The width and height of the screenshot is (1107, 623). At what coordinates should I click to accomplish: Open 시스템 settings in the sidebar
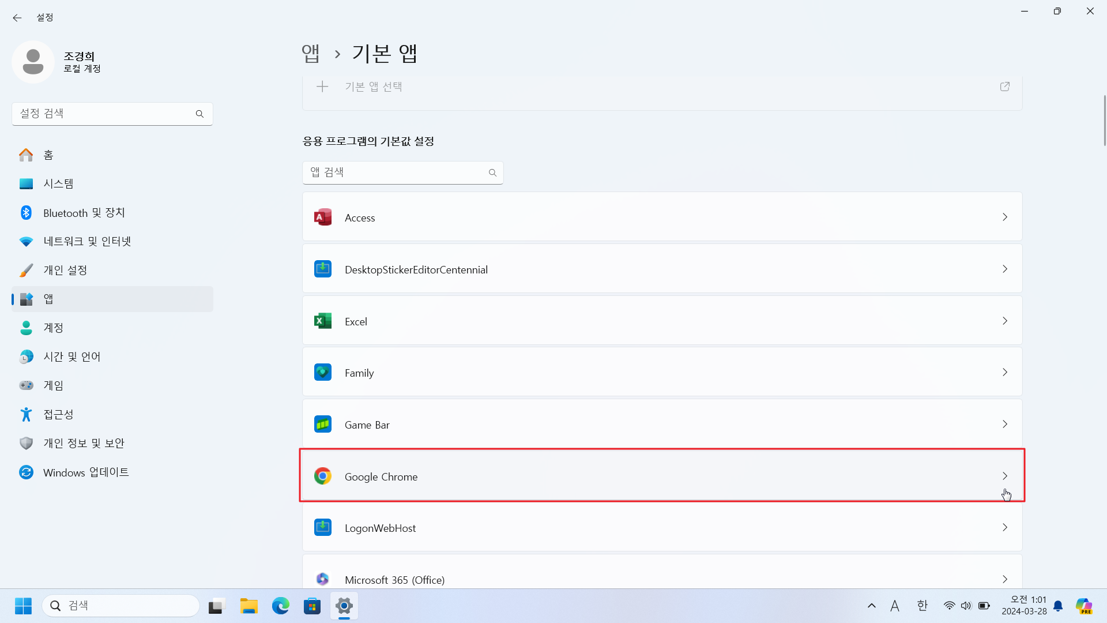(112, 183)
